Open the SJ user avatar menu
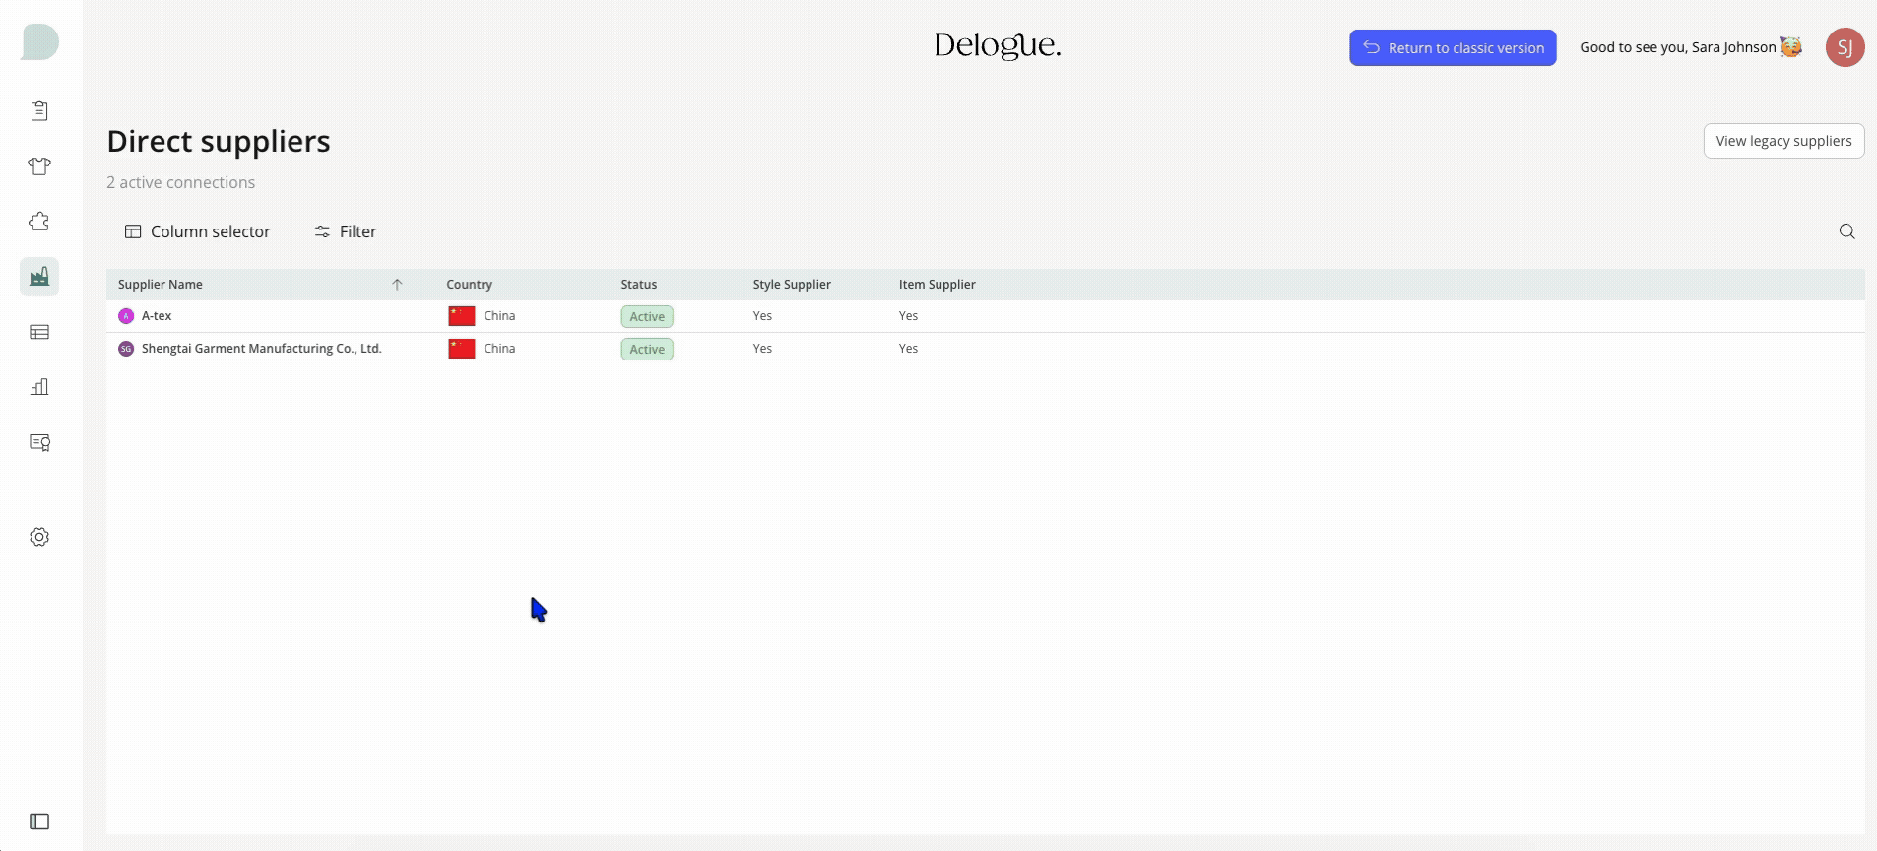 click(1844, 47)
